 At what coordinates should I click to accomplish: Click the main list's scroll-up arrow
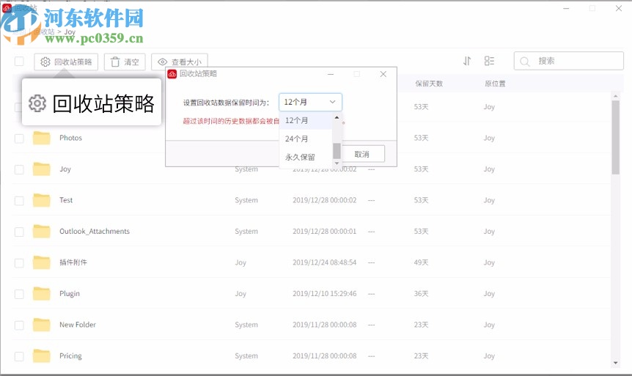[x=615, y=96]
